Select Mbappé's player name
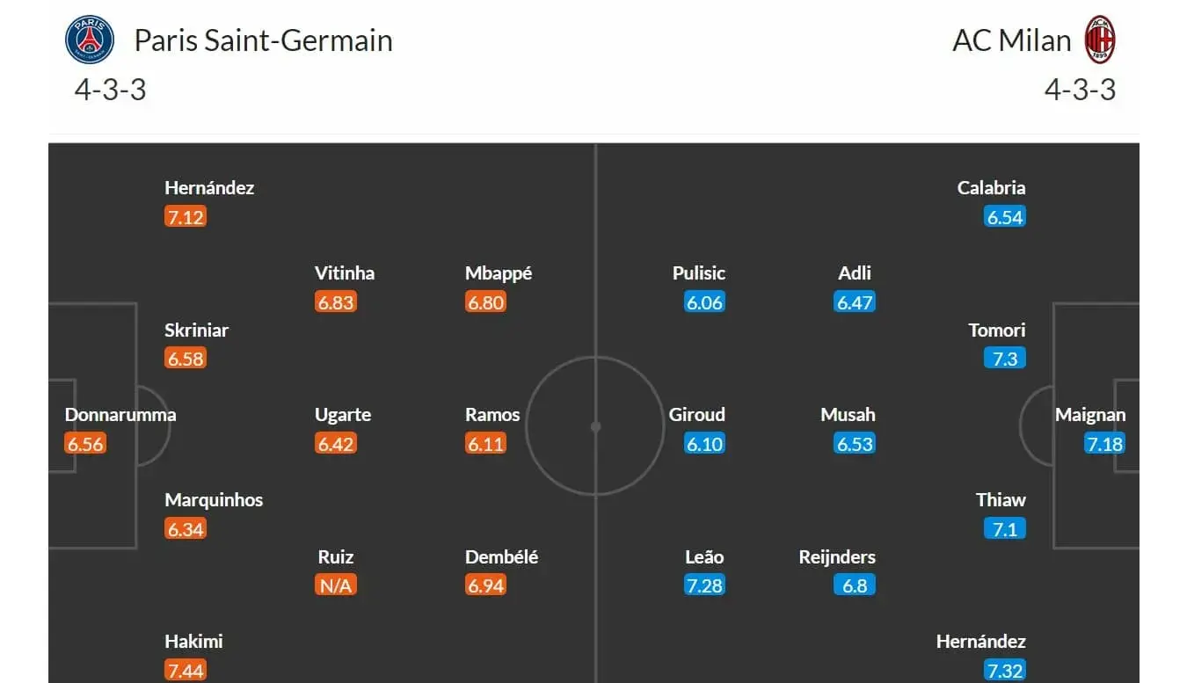Viewport: 1187px width, 683px height. click(499, 273)
